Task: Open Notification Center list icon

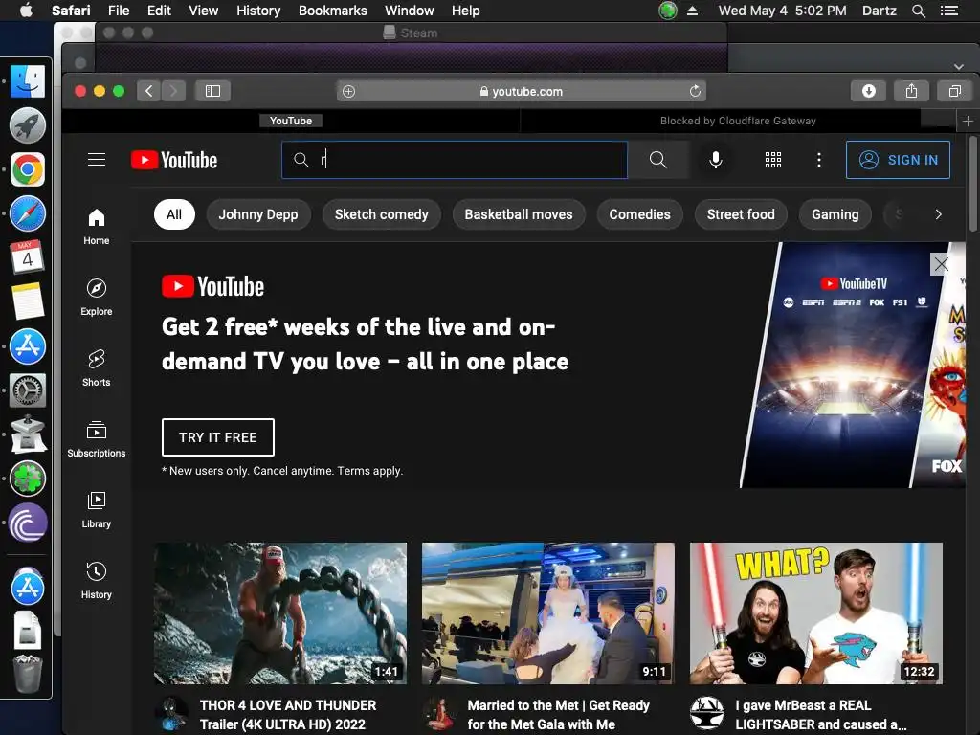Action: tap(949, 11)
